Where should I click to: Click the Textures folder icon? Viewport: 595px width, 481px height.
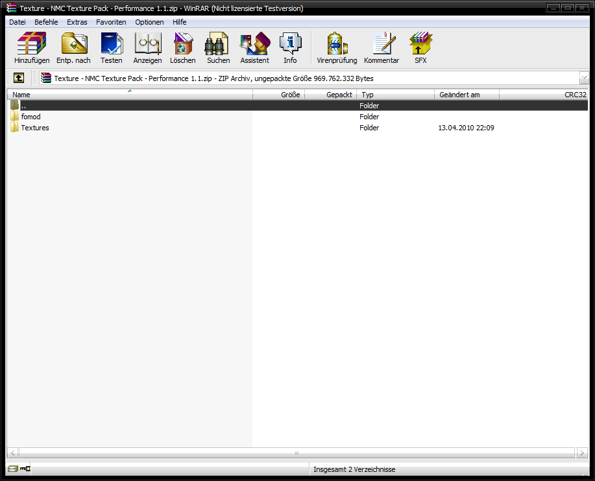point(14,127)
